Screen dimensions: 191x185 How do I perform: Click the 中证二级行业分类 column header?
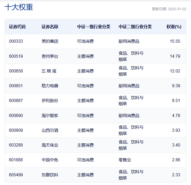click(x=135, y=27)
